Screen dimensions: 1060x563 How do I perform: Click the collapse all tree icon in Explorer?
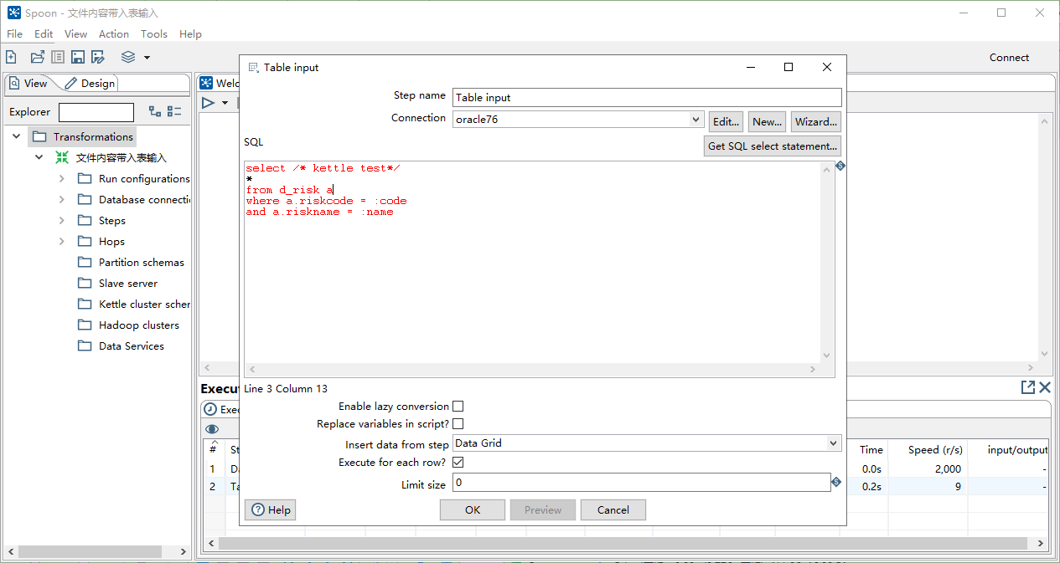(x=174, y=111)
